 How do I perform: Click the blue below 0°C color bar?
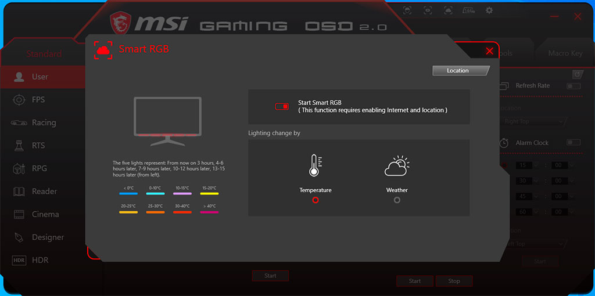(128, 194)
